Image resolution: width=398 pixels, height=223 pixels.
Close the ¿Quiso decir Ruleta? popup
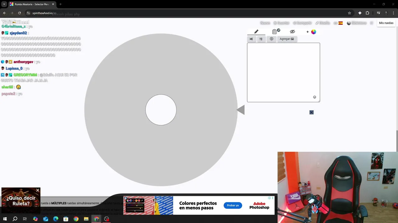[x=38, y=190]
